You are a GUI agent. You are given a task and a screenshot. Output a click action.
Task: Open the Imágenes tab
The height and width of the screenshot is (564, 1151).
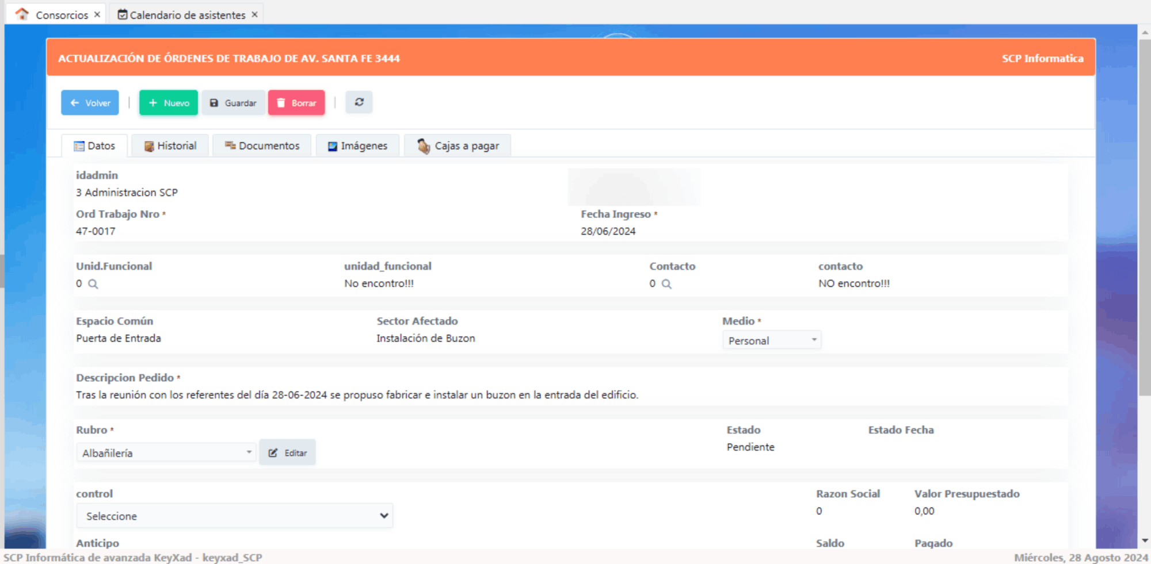tap(357, 146)
